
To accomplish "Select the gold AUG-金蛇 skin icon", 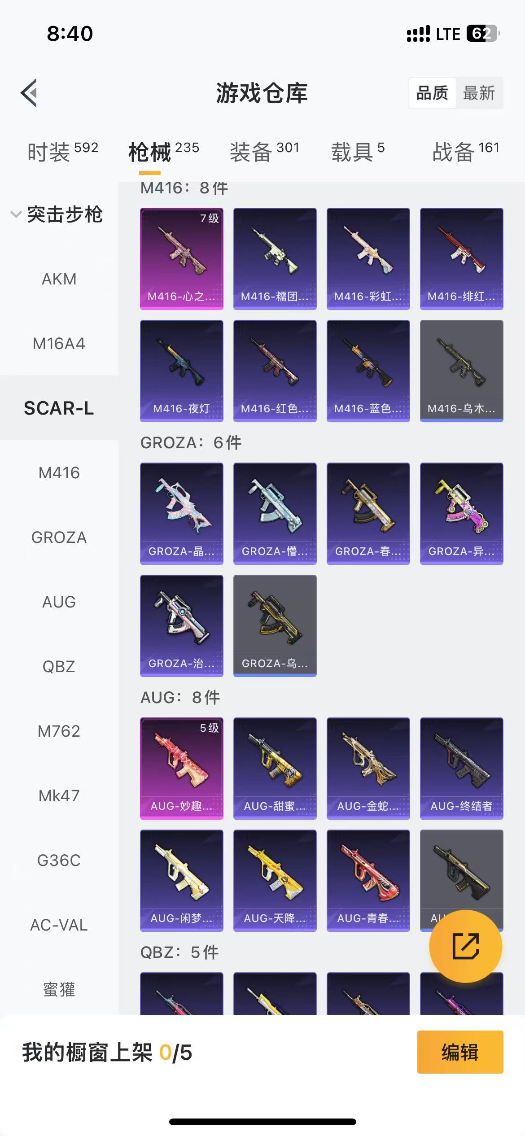I will pos(368,768).
